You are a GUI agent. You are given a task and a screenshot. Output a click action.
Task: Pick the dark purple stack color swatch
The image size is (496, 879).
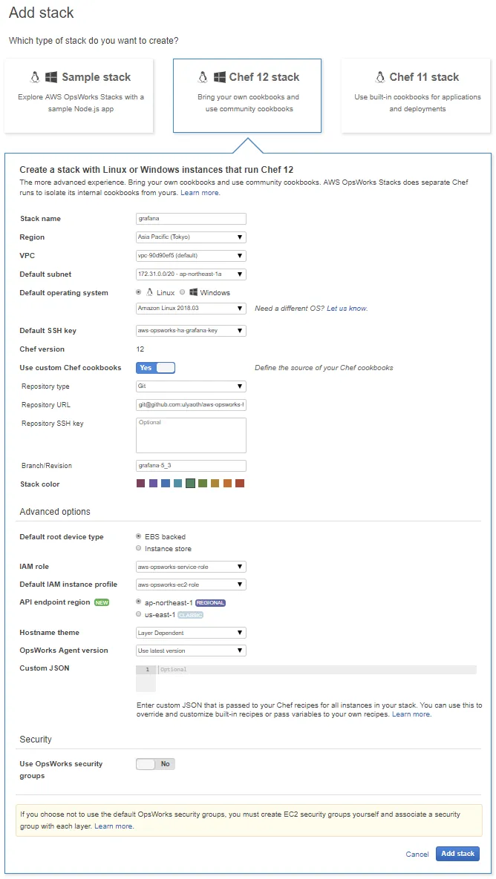[140, 484]
